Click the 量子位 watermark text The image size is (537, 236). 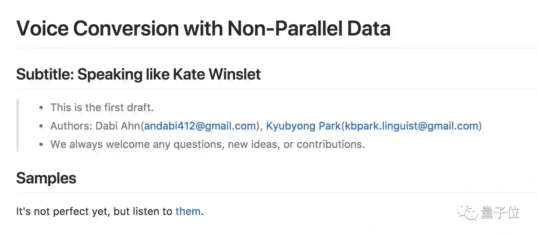[500, 213]
